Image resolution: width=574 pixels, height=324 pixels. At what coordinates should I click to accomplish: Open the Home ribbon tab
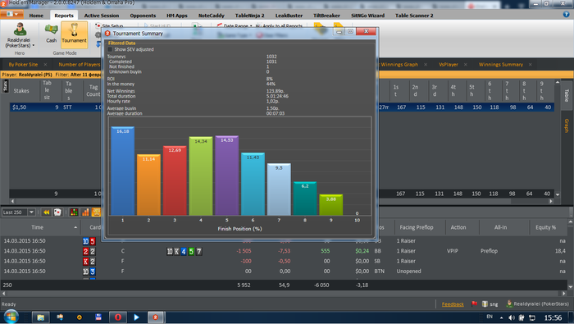click(x=36, y=16)
